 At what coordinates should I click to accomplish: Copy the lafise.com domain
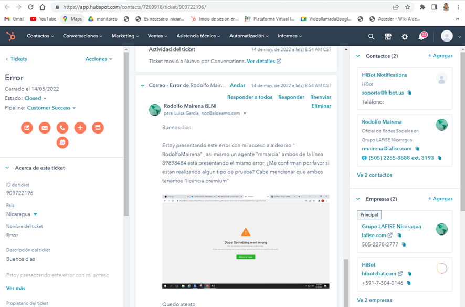399,235
